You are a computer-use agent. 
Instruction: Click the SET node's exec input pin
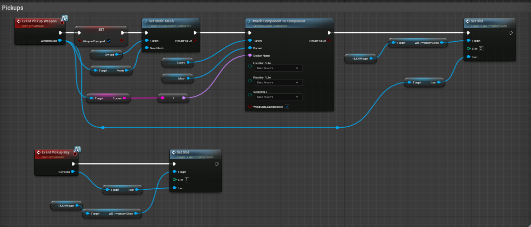[x=79, y=33]
